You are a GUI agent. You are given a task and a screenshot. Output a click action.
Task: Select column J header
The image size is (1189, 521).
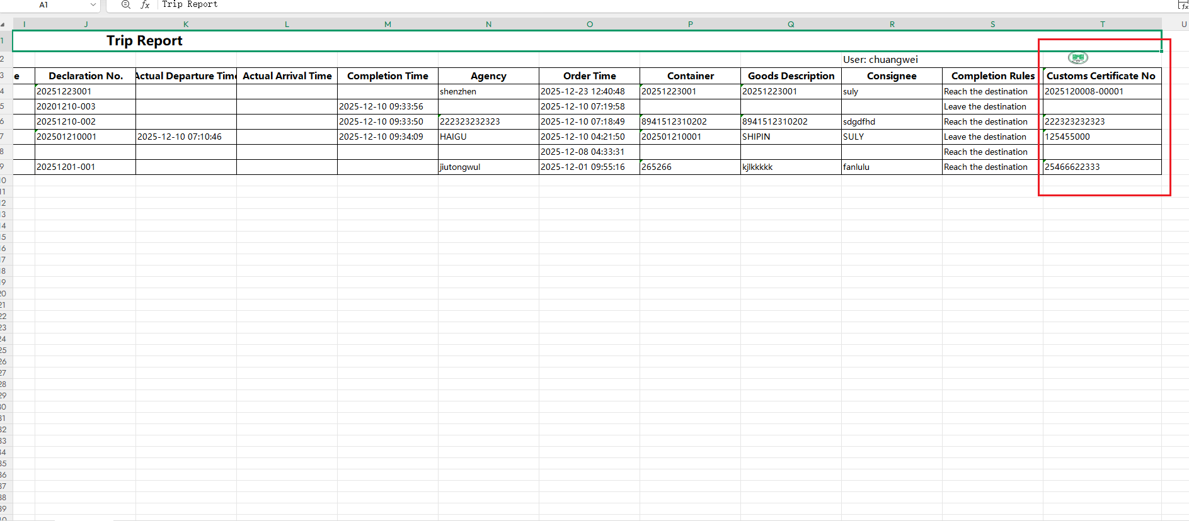tap(86, 24)
